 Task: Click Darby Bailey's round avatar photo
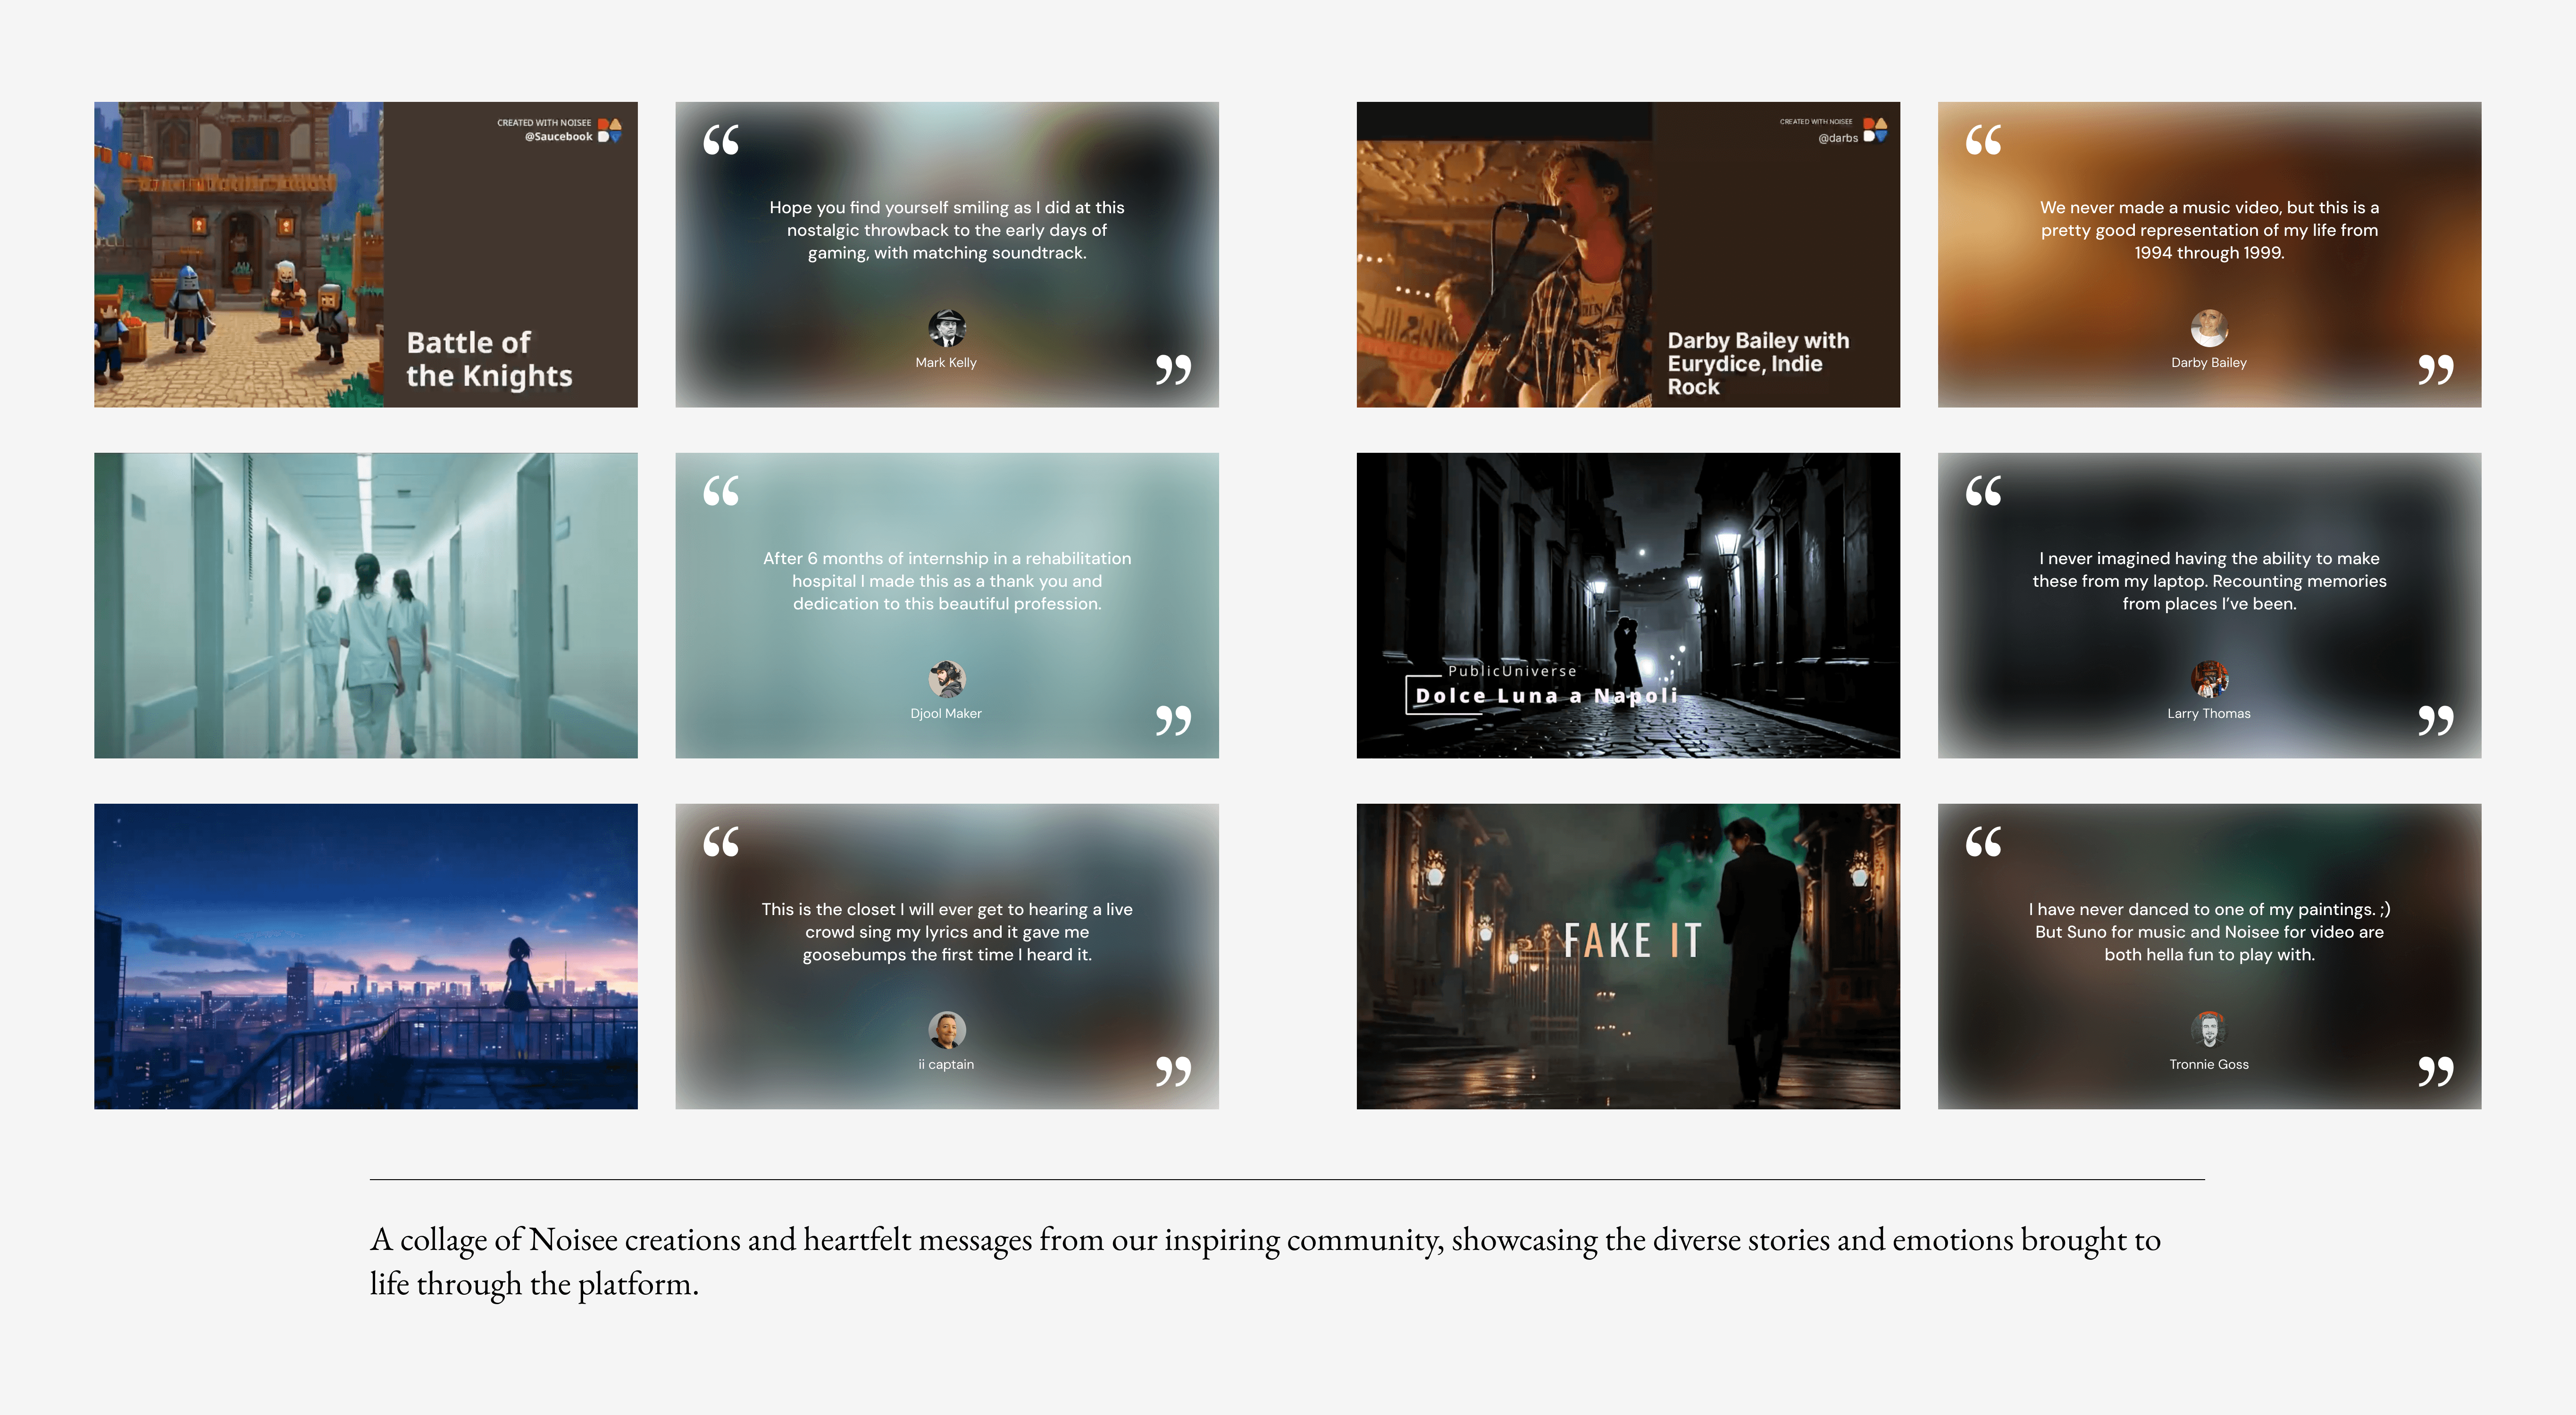[2209, 328]
